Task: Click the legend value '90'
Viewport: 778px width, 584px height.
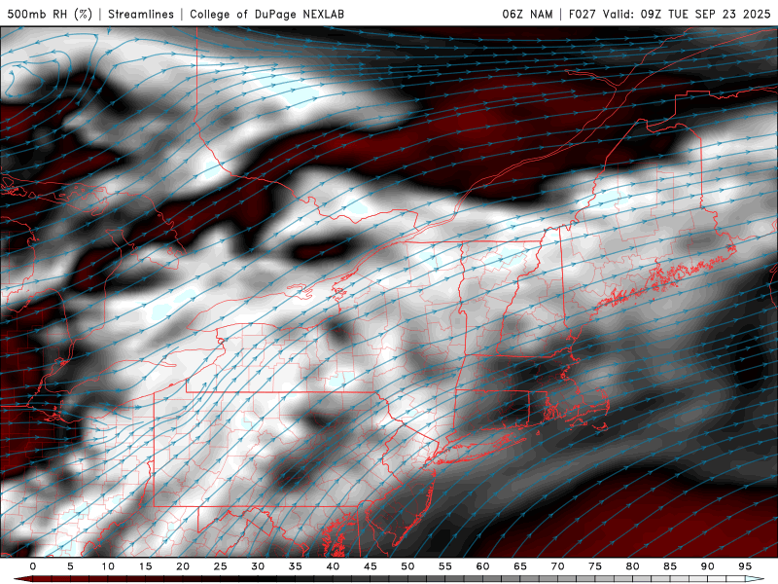Action: [707, 566]
